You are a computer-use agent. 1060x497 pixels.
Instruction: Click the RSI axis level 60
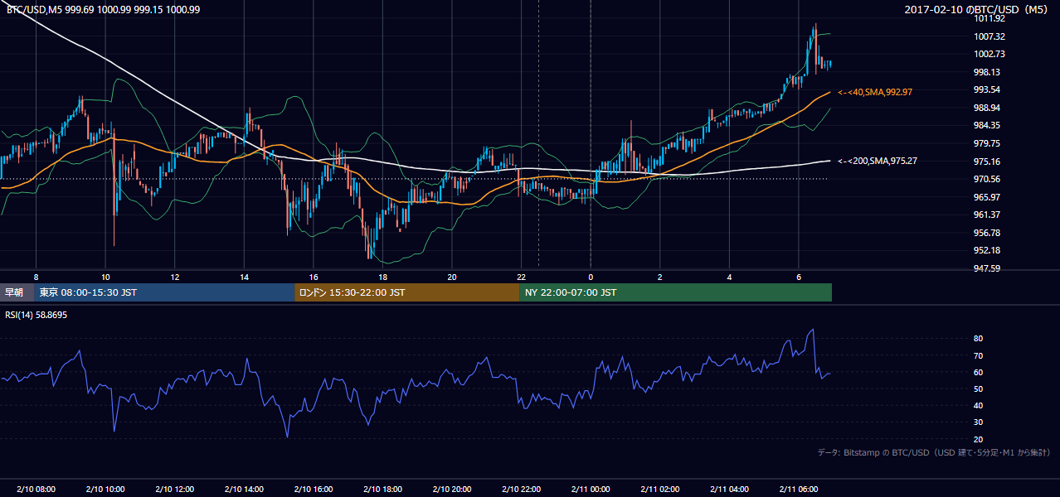(979, 372)
